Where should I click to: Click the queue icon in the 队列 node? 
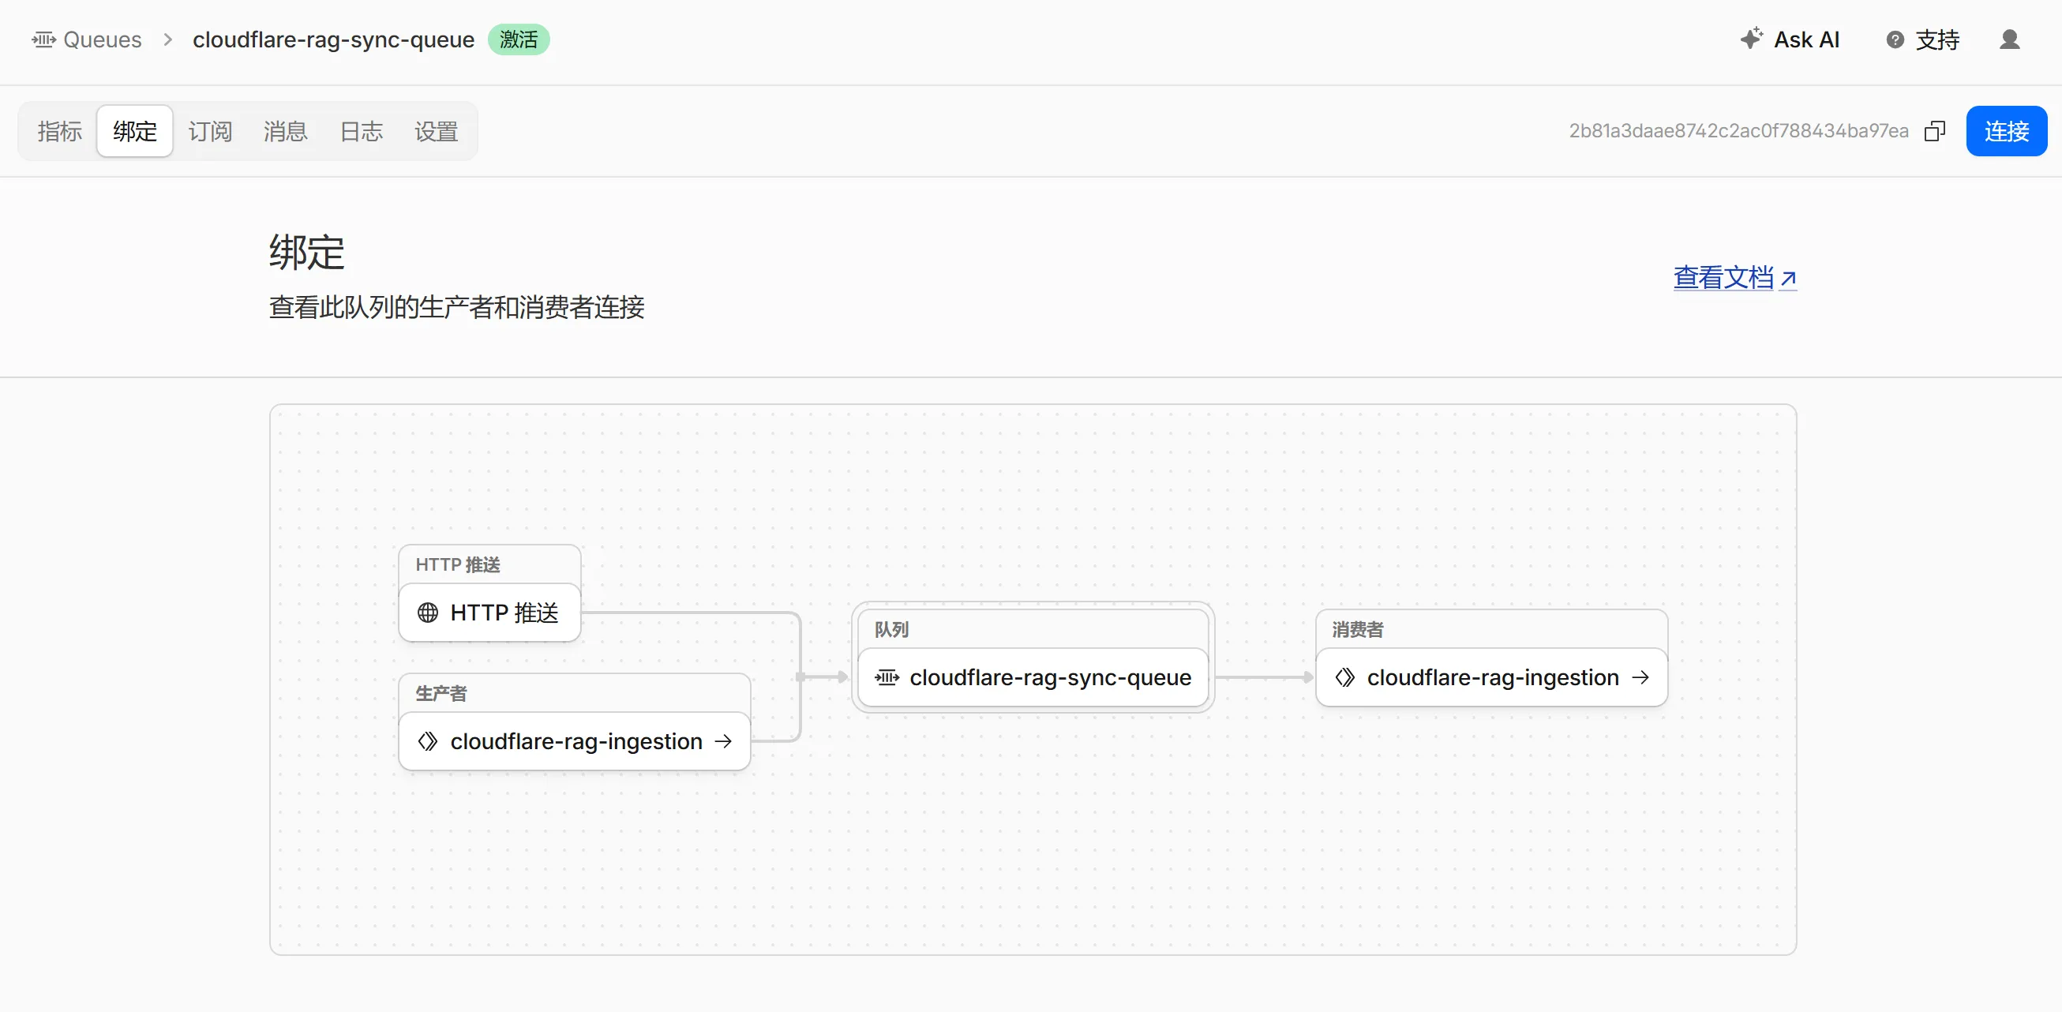(886, 677)
